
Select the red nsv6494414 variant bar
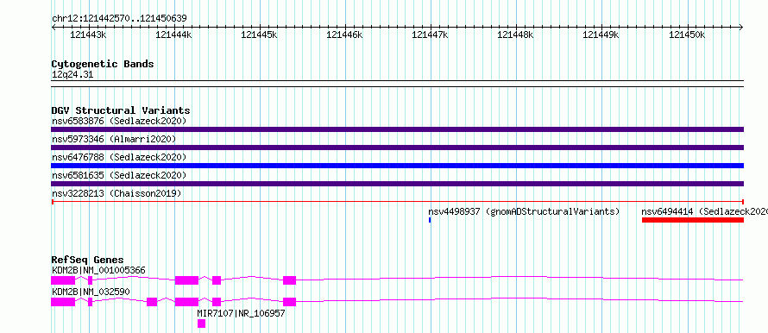tap(693, 220)
